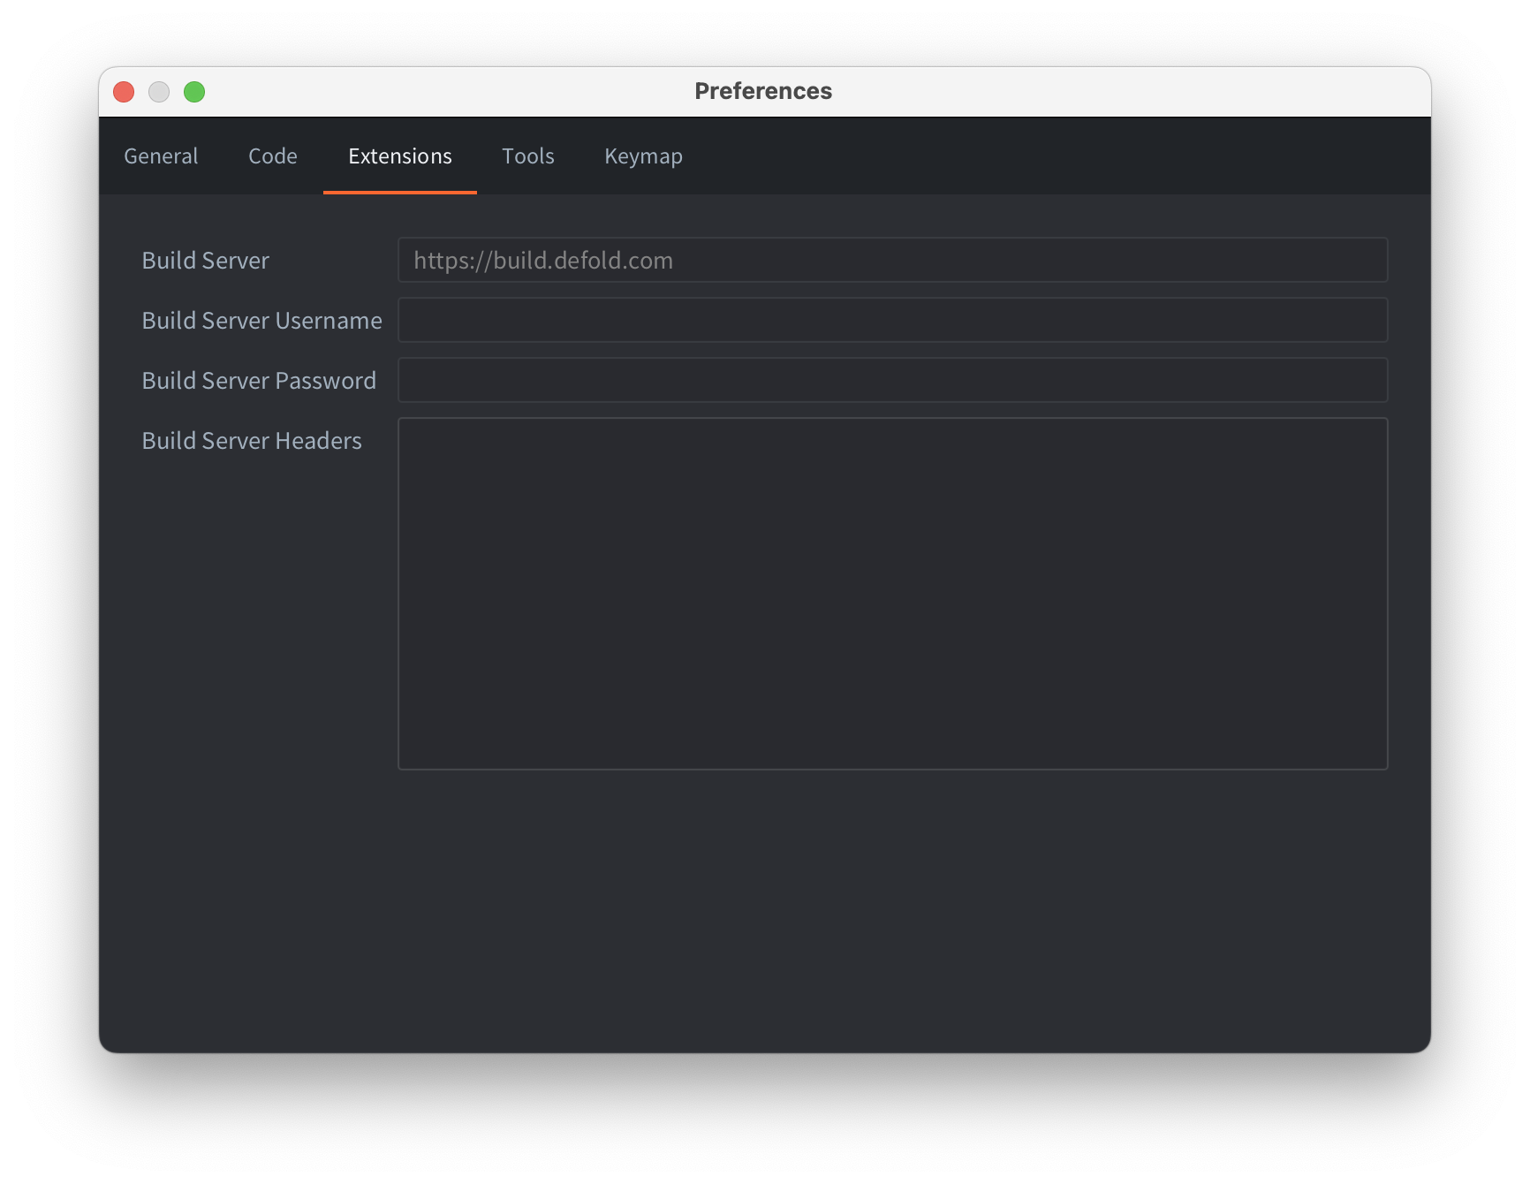Focus the Build Server Headers text area
Screen dimensions: 1530x1184
[x=892, y=593]
